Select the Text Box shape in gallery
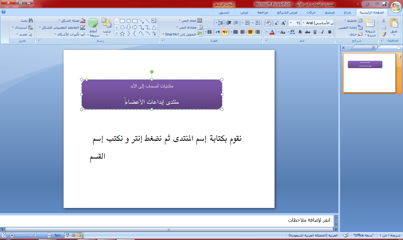The image size is (403, 240). coord(154,21)
